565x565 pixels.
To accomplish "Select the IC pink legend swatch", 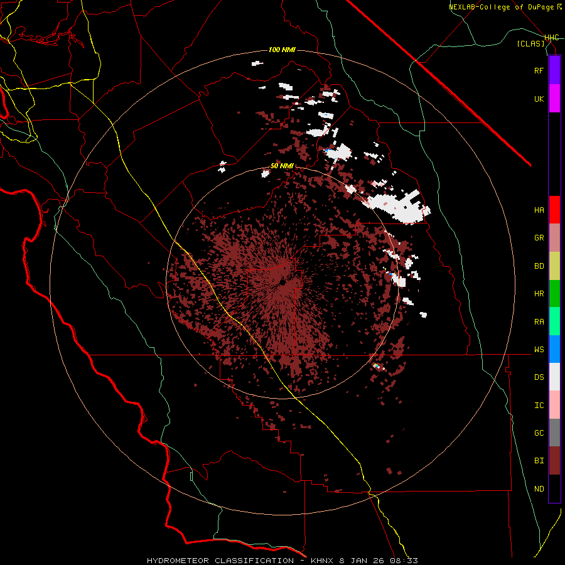I will coord(554,405).
